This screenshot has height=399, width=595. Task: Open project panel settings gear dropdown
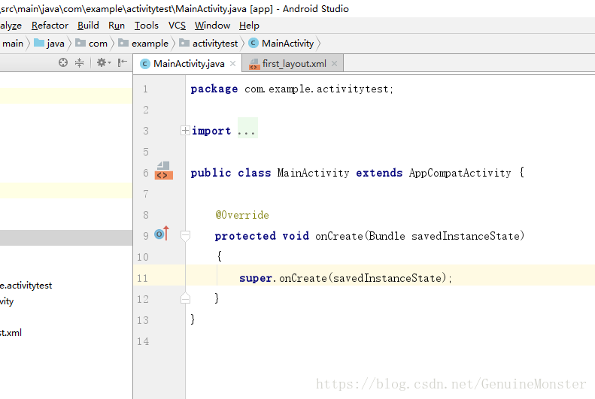tap(103, 62)
